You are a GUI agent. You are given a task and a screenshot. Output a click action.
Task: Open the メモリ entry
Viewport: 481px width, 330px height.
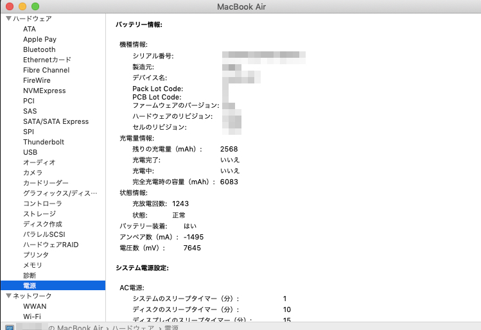pos(33,265)
